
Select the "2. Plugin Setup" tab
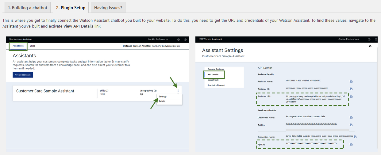click(x=71, y=8)
